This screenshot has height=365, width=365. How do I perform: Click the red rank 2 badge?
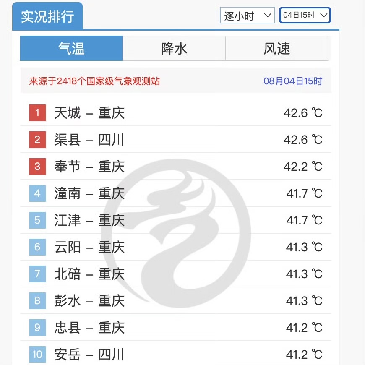pyautogui.click(x=37, y=140)
